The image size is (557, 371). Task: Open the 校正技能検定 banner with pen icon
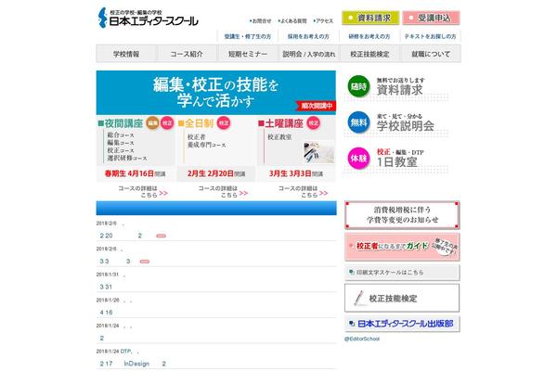pyautogui.click(x=402, y=298)
